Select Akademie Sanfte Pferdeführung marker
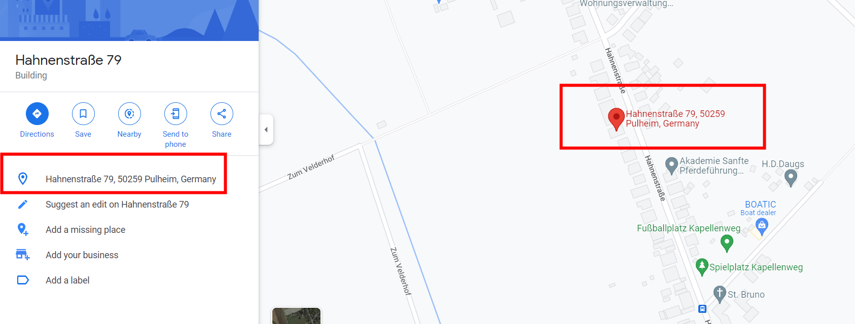This screenshot has height=324, width=855. [x=671, y=166]
